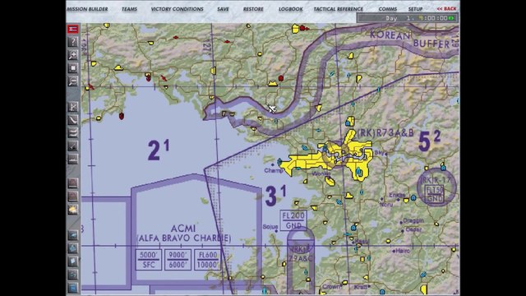
Task: Open the Teams menu
Action: tap(129, 9)
